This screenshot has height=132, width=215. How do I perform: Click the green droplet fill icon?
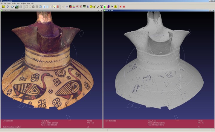[105, 7]
